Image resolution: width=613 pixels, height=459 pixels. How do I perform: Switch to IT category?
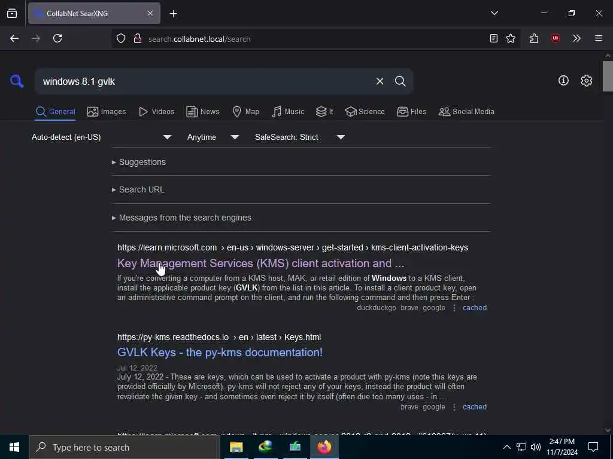click(x=324, y=112)
